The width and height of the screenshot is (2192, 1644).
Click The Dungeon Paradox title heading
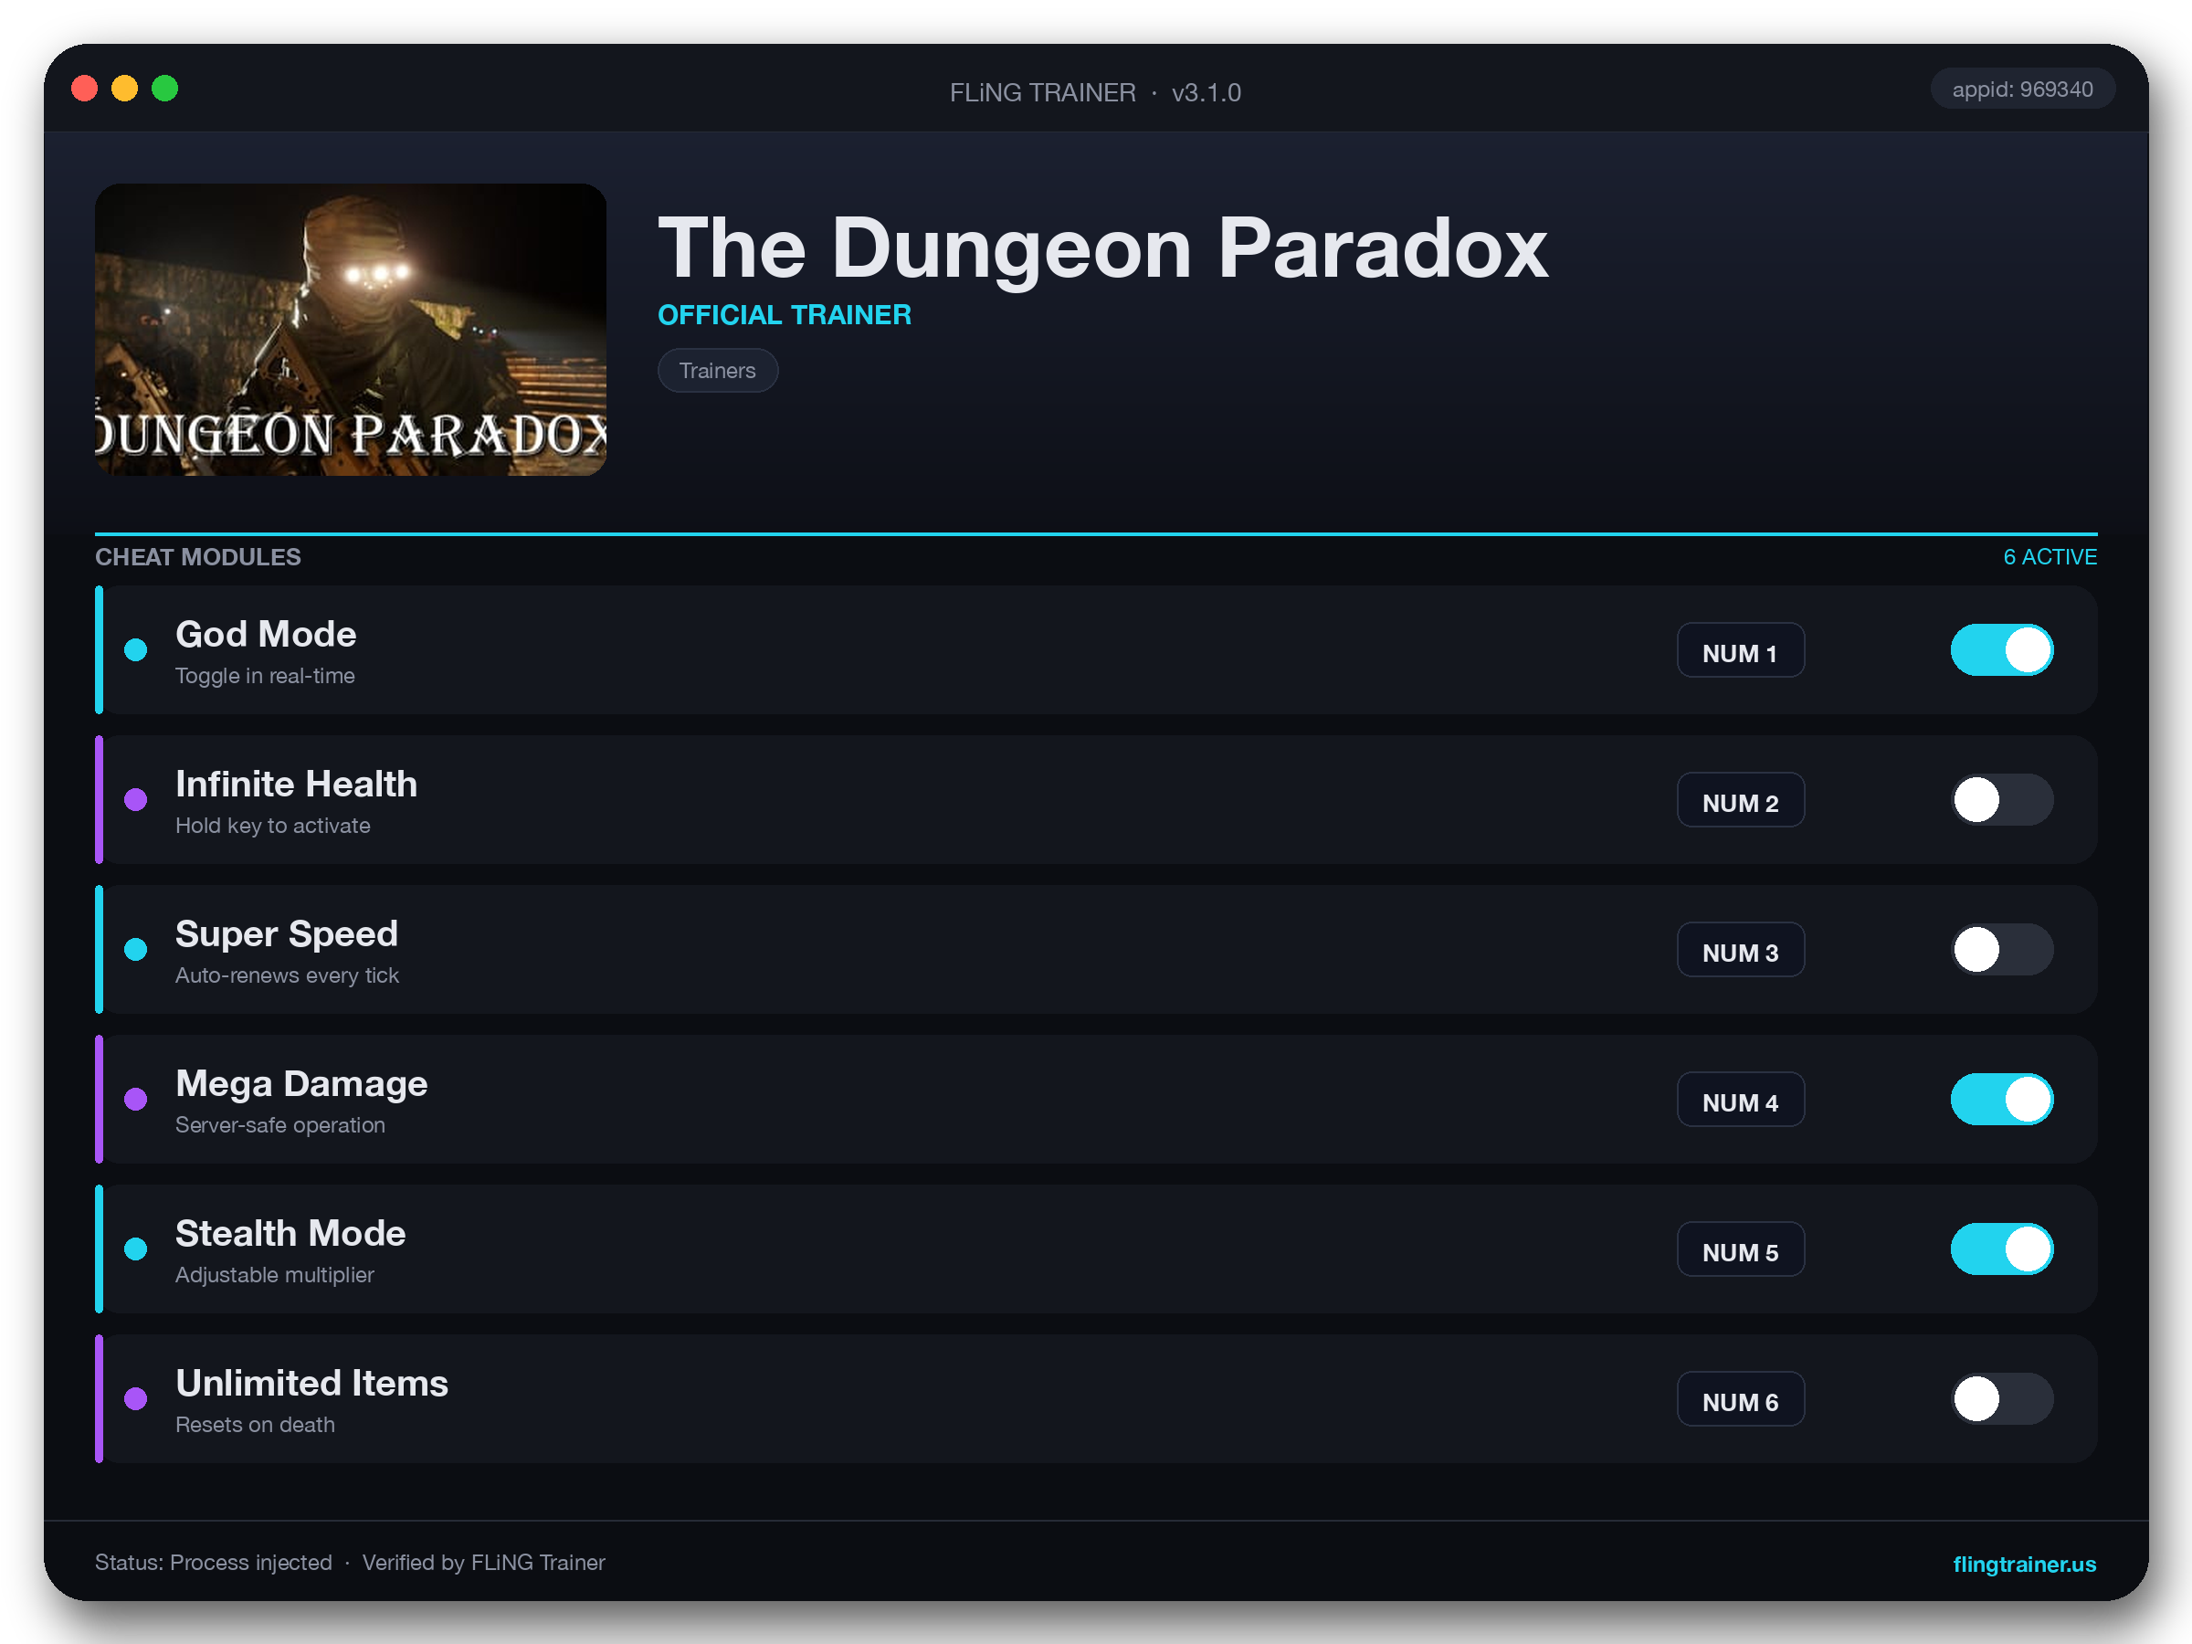point(1103,248)
